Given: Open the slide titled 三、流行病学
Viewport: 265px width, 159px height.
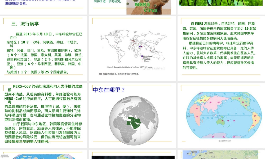Looking at the screenshot, I should [x=44, y=48].
